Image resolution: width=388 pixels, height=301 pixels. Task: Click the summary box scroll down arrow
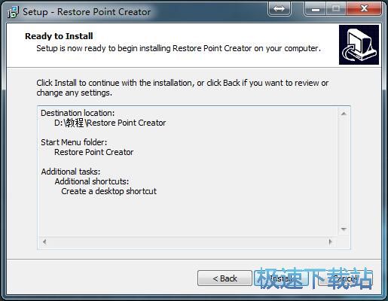344,229
